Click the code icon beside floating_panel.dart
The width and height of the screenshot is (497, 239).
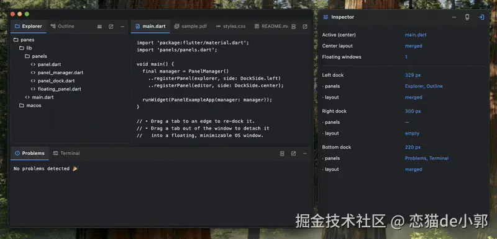(x=33, y=89)
